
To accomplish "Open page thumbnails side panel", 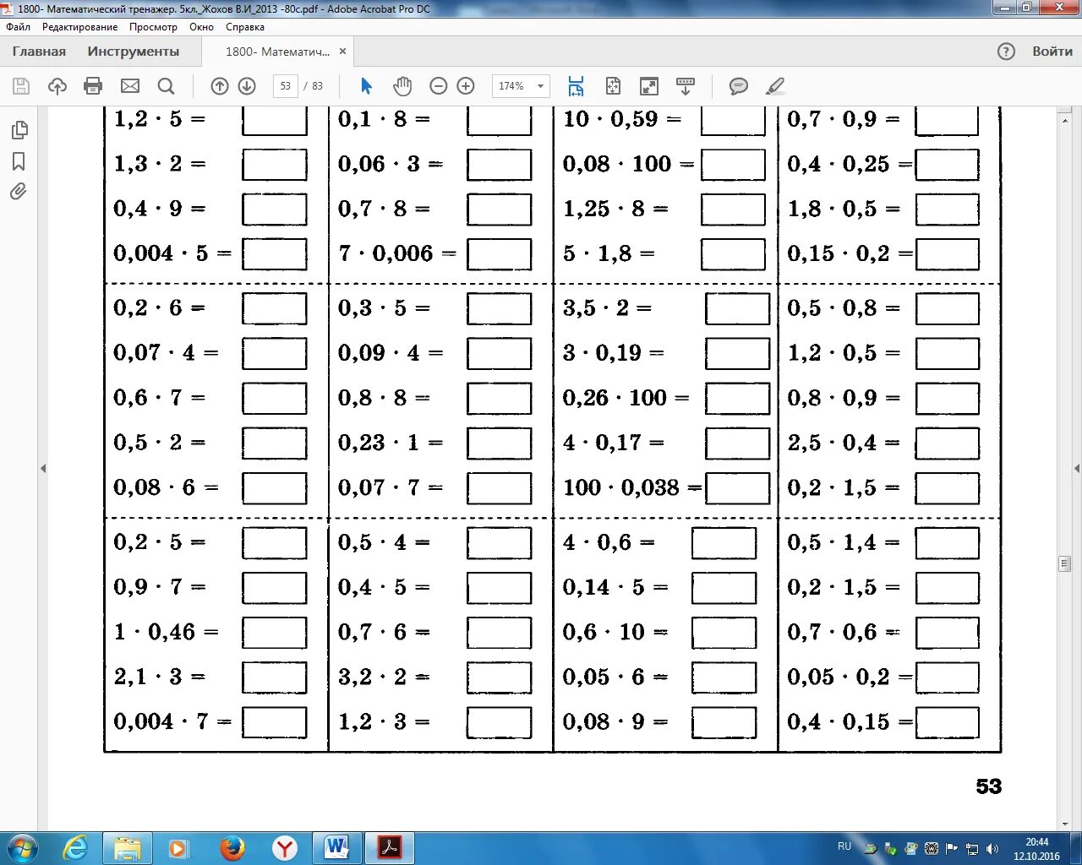I will click(x=19, y=130).
